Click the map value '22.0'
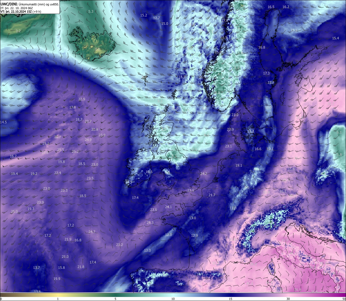This screenshot has width=346, height=301. click(235, 115)
